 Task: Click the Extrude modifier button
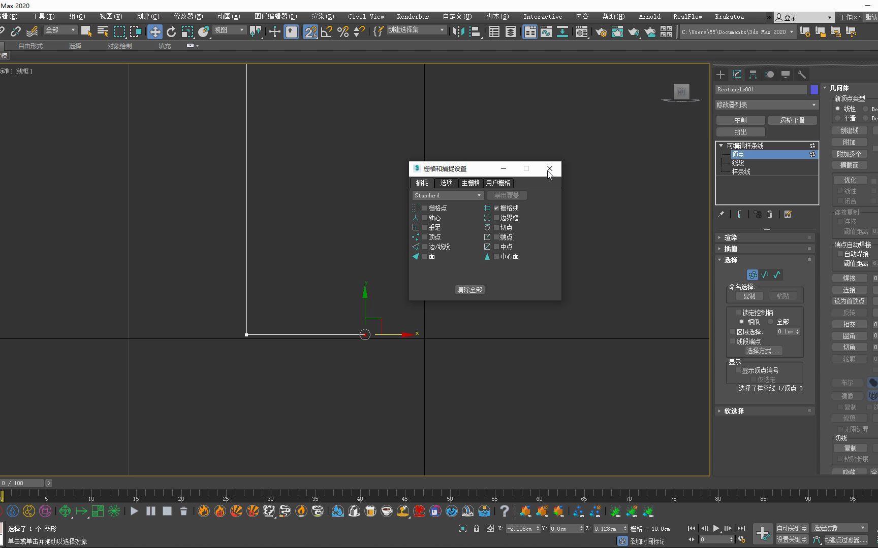click(x=740, y=132)
